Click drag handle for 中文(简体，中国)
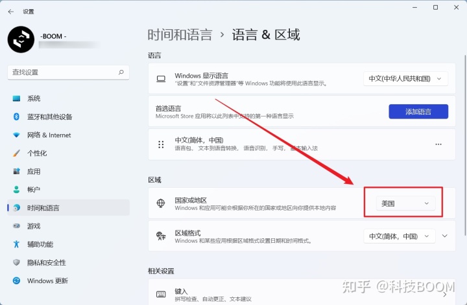The width and height of the screenshot is (467, 305). 161,144
